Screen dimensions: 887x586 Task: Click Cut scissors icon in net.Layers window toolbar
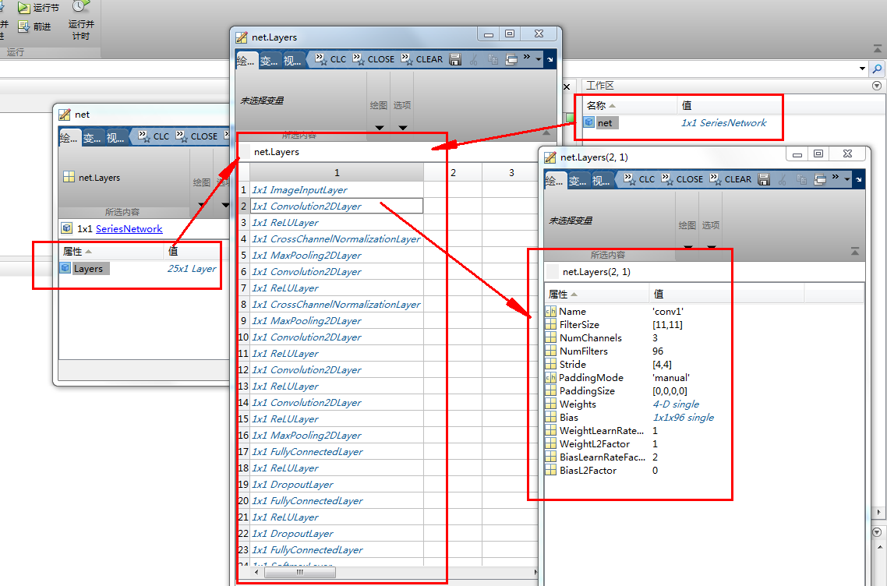click(474, 59)
